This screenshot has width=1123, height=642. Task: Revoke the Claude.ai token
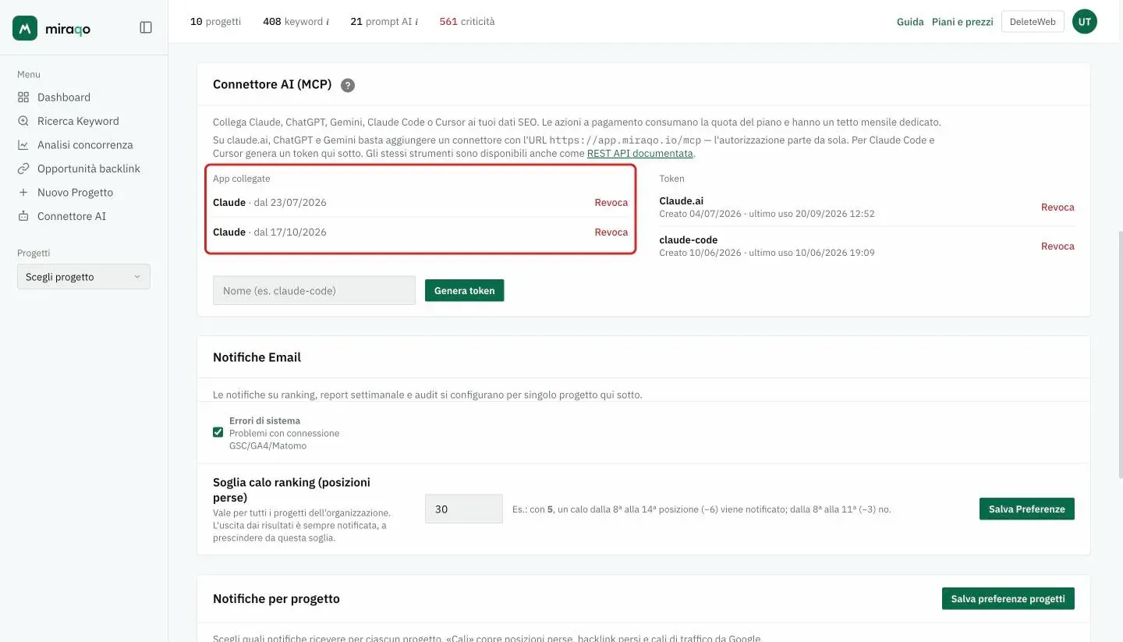coord(1057,207)
